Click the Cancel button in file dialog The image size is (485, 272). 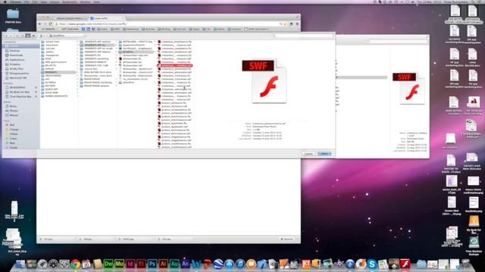pos(308,153)
